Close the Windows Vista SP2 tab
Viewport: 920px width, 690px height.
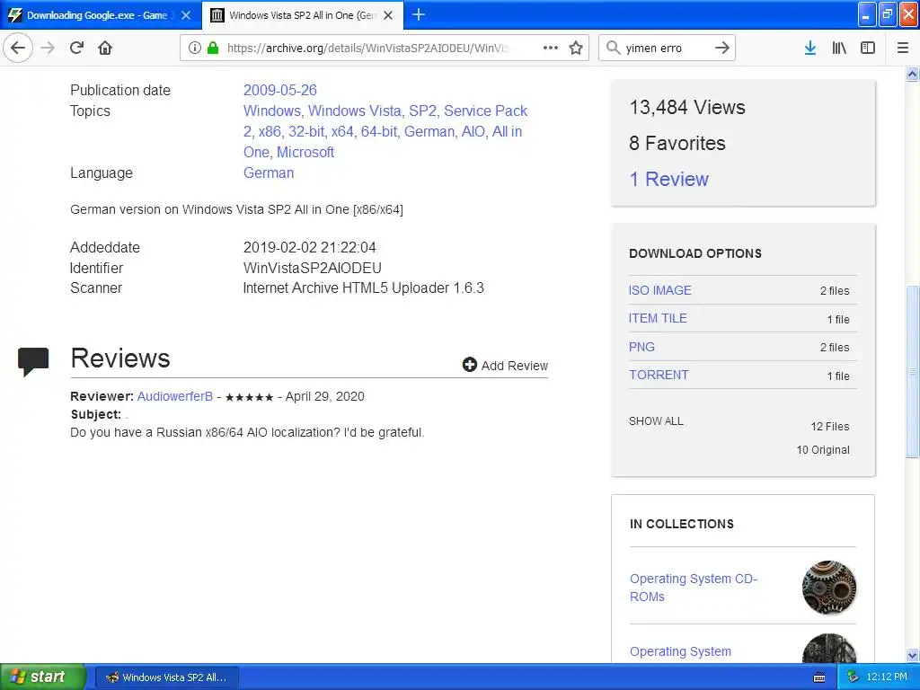(388, 15)
